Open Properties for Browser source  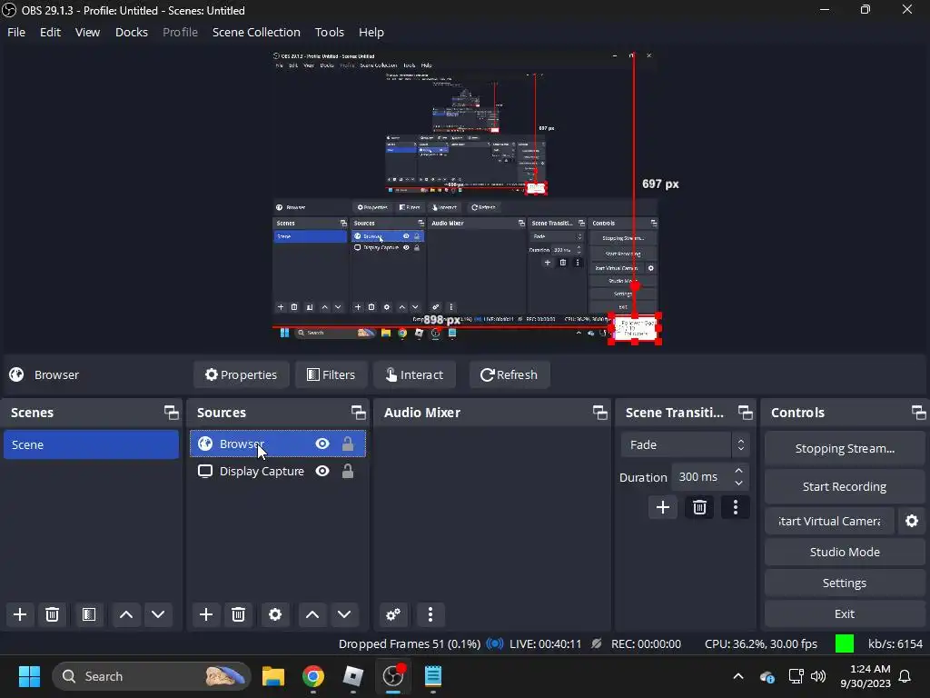click(x=241, y=374)
